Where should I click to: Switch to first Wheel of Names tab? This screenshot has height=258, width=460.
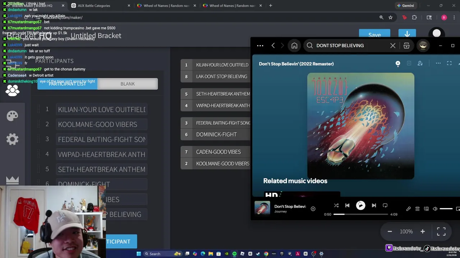tap(166, 6)
